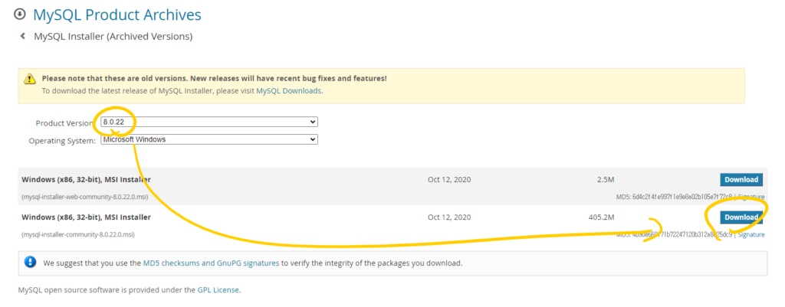785x307 pixels.
Task: Click the Operating System label
Action: pos(62,141)
